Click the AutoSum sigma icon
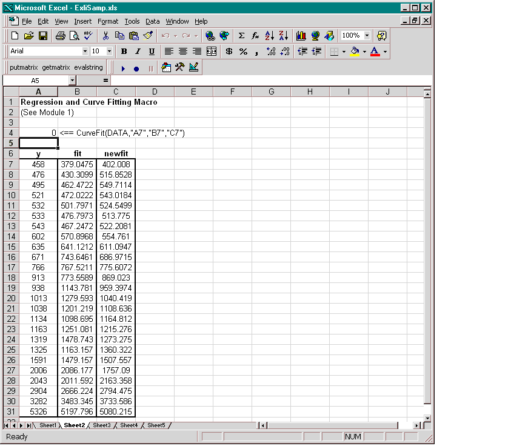The height and width of the screenshot is (446, 531). (241, 36)
